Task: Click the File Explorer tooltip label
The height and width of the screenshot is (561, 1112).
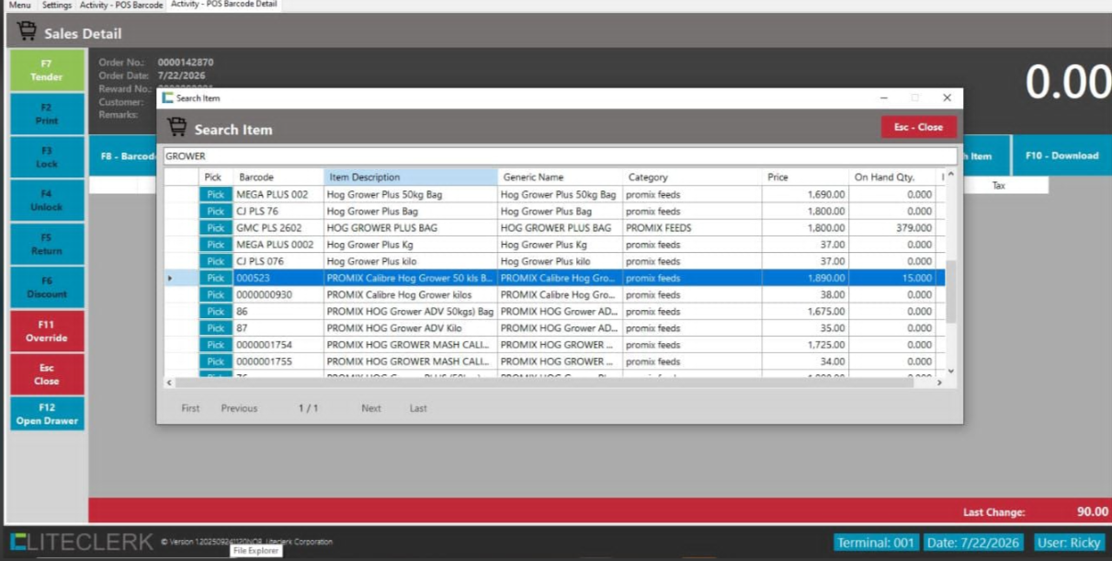Action: (x=255, y=550)
